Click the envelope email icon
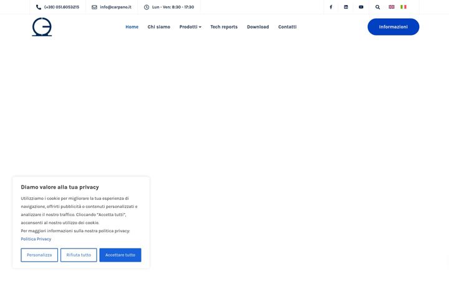The width and height of the screenshot is (449, 281). [94, 7]
